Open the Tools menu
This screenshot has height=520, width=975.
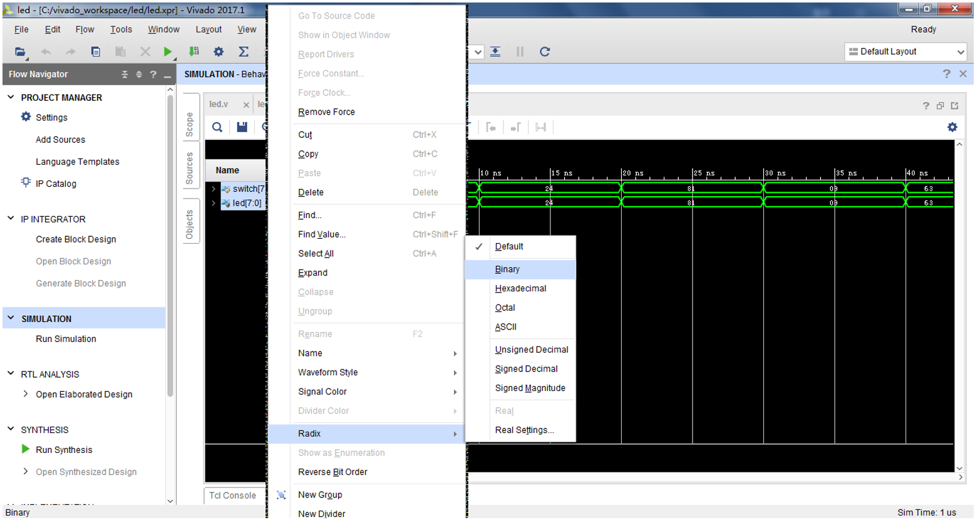click(x=121, y=29)
